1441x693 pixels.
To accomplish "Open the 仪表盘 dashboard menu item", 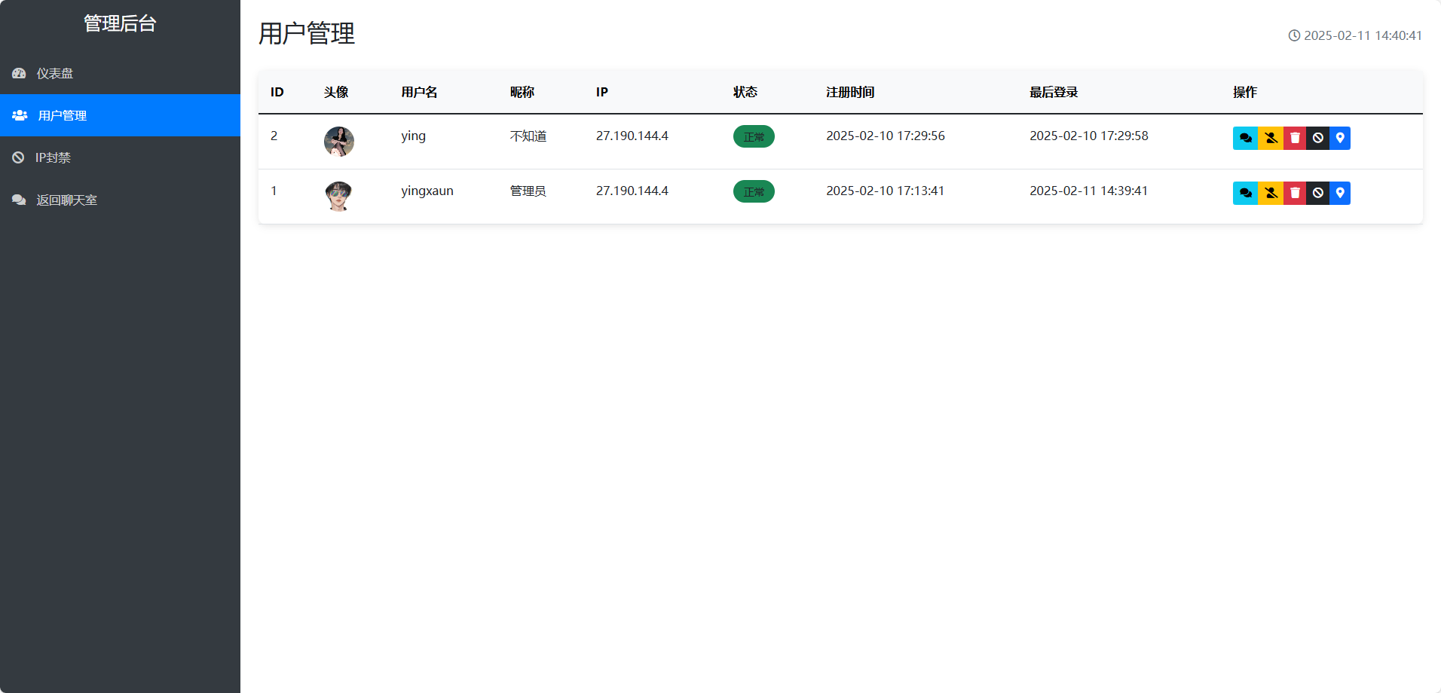I will click(x=55, y=73).
